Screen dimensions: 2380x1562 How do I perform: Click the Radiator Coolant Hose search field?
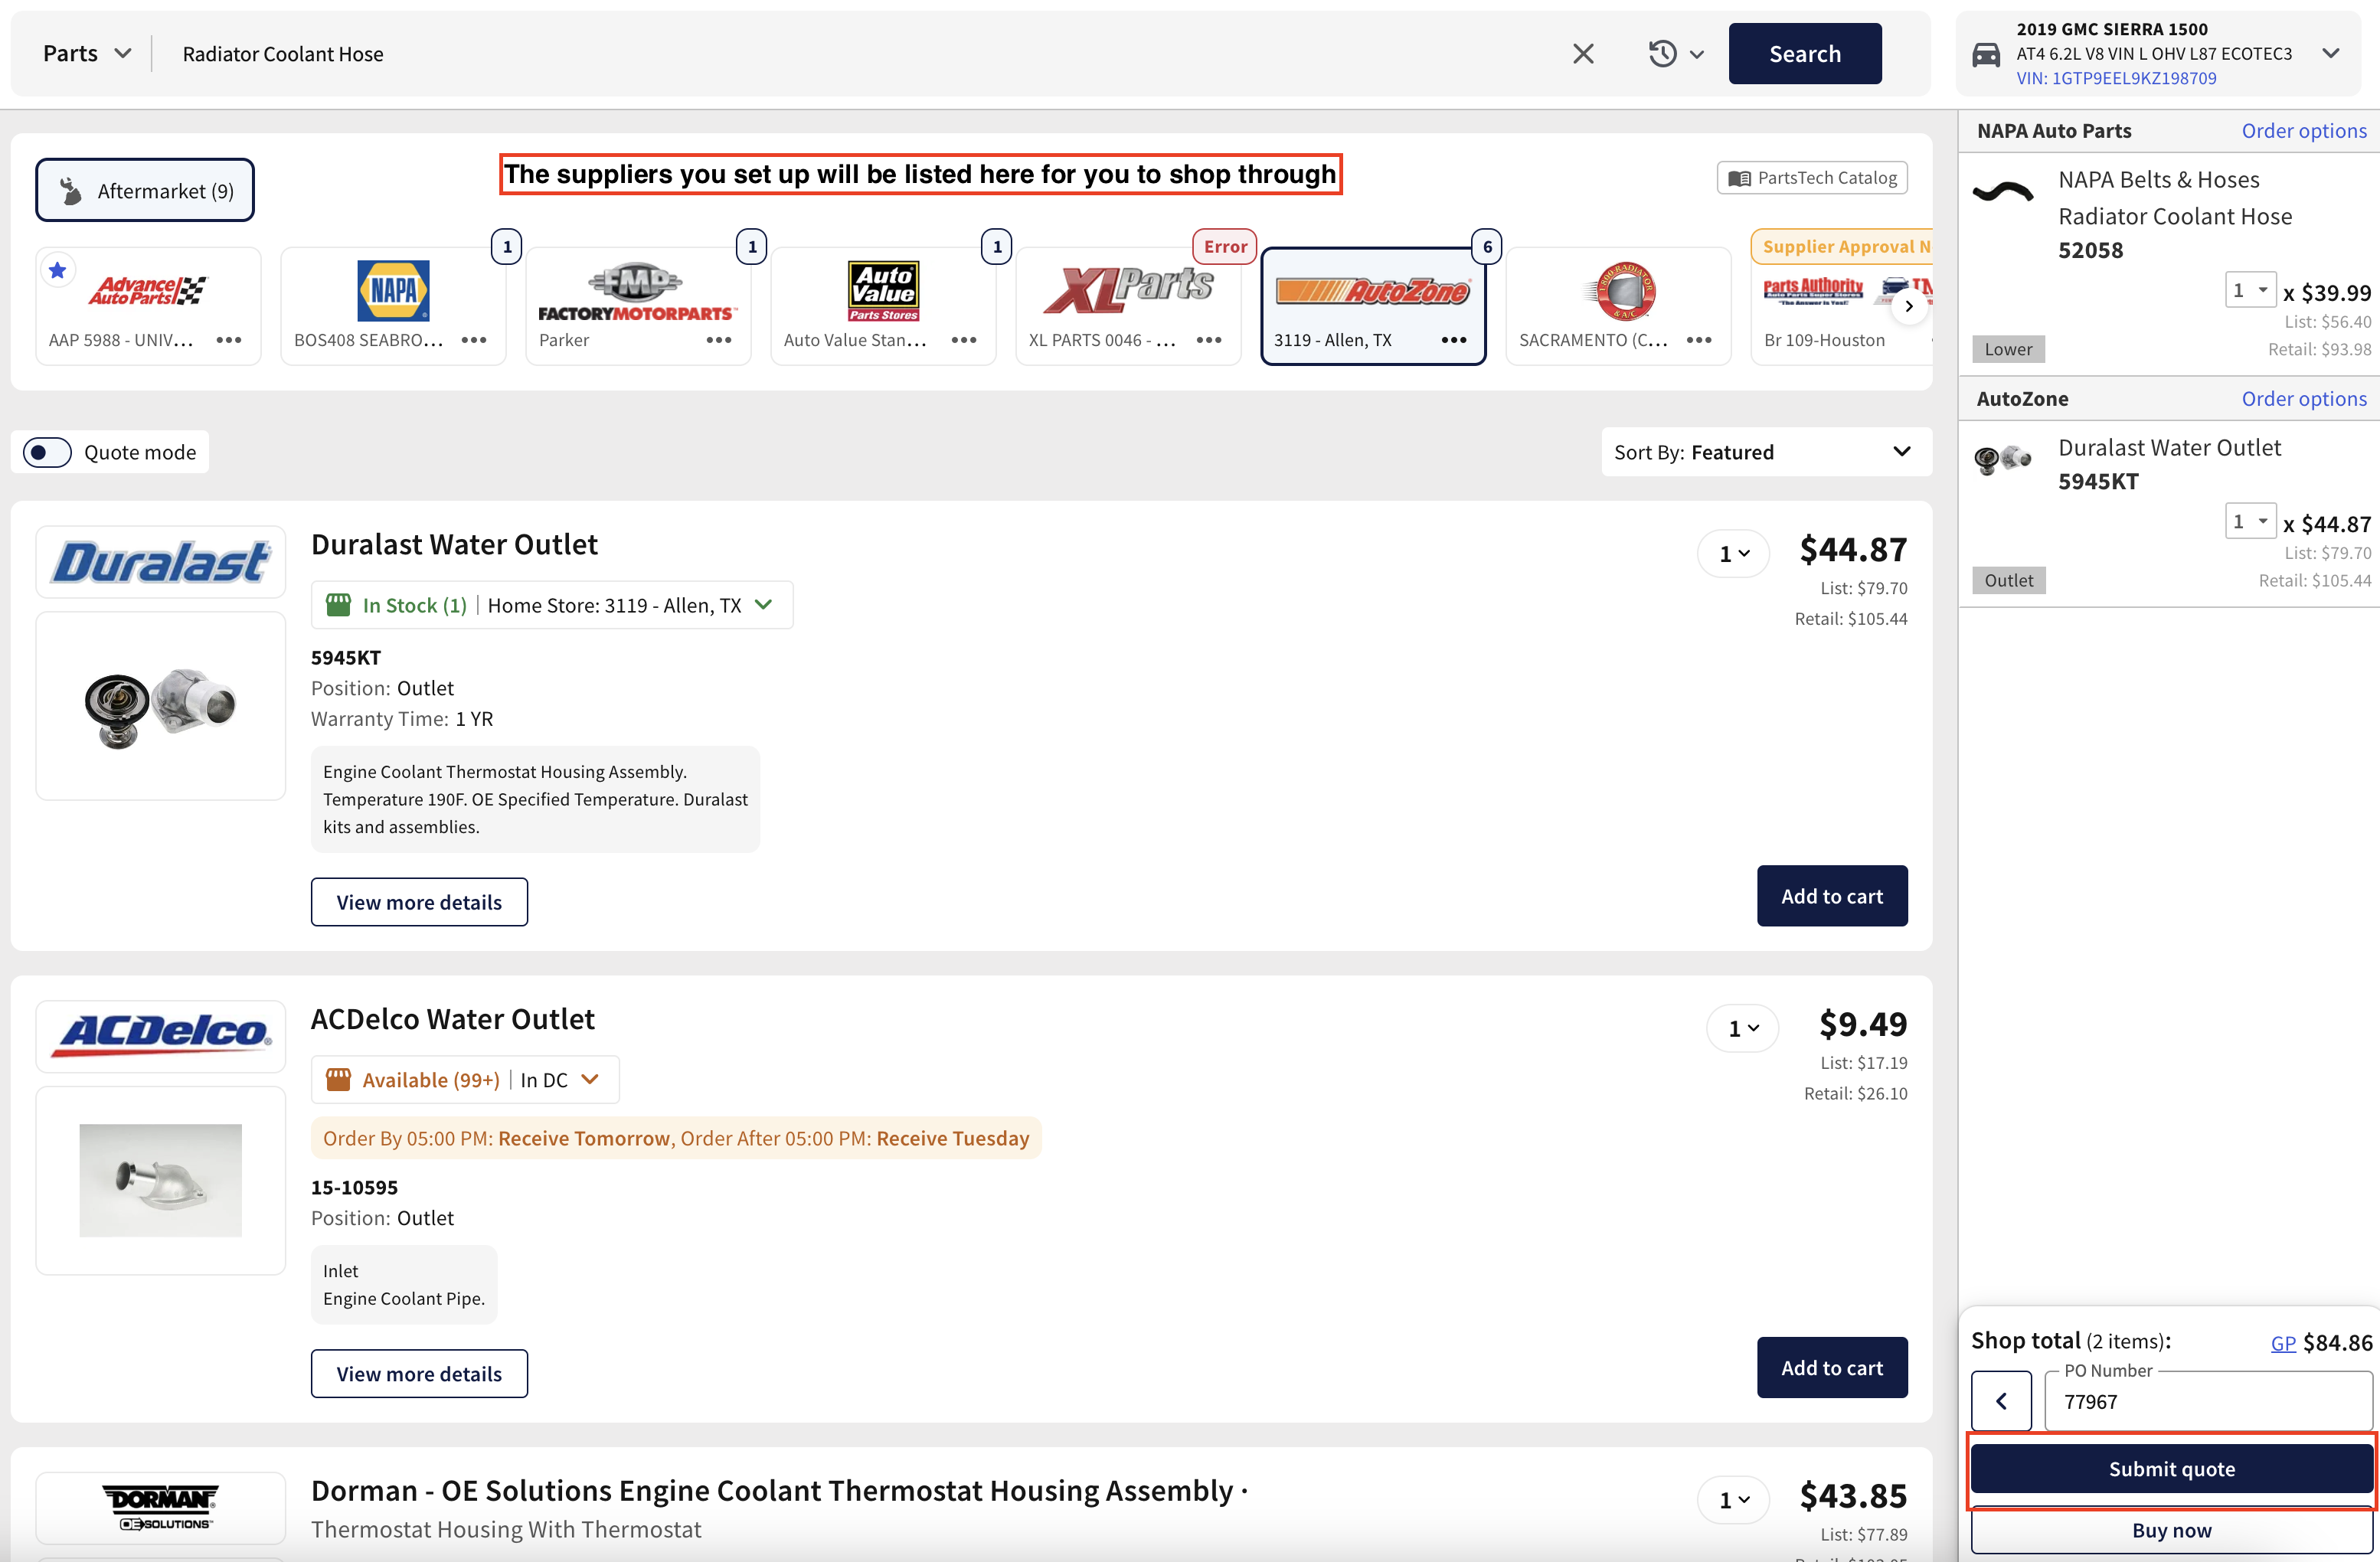pyautogui.click(x=860, y=54)
